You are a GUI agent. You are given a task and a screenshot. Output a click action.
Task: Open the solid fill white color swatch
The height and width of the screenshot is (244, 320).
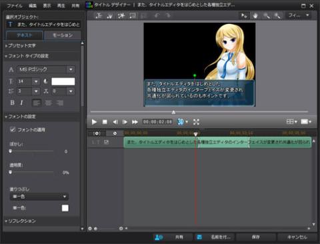click(65, 208)
